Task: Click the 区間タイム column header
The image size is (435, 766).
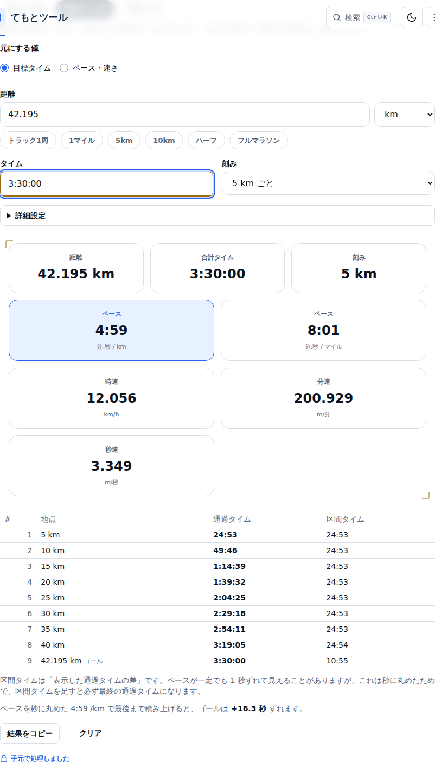Action: pos(345,519)
